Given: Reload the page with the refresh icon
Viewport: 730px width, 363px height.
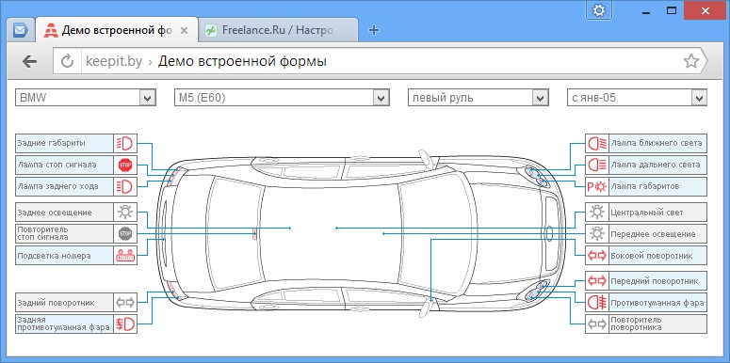Looking at the screenshot, I should click(68, 61).
